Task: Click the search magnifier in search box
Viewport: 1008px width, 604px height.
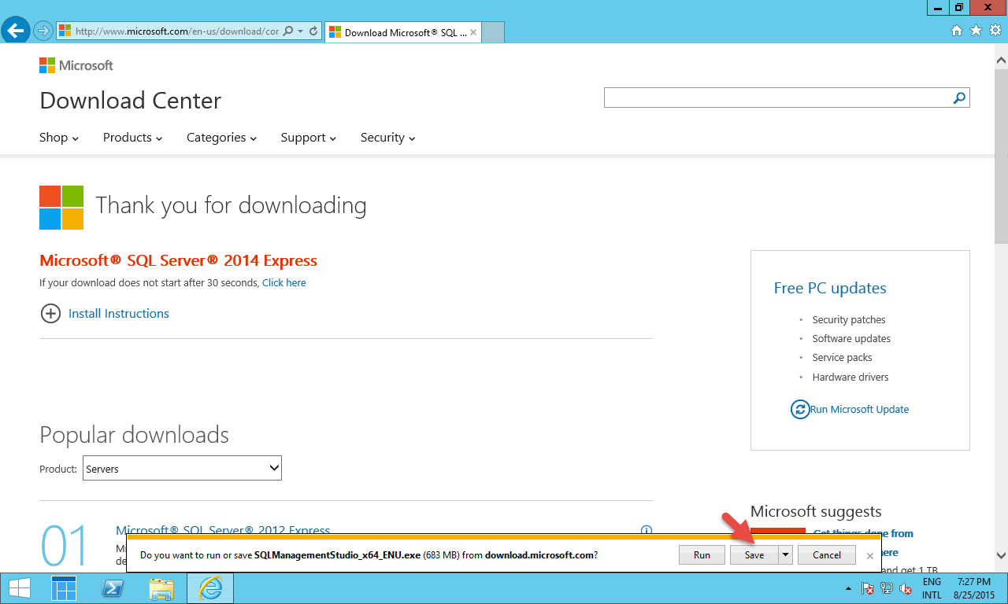Action: click(959, 98)
